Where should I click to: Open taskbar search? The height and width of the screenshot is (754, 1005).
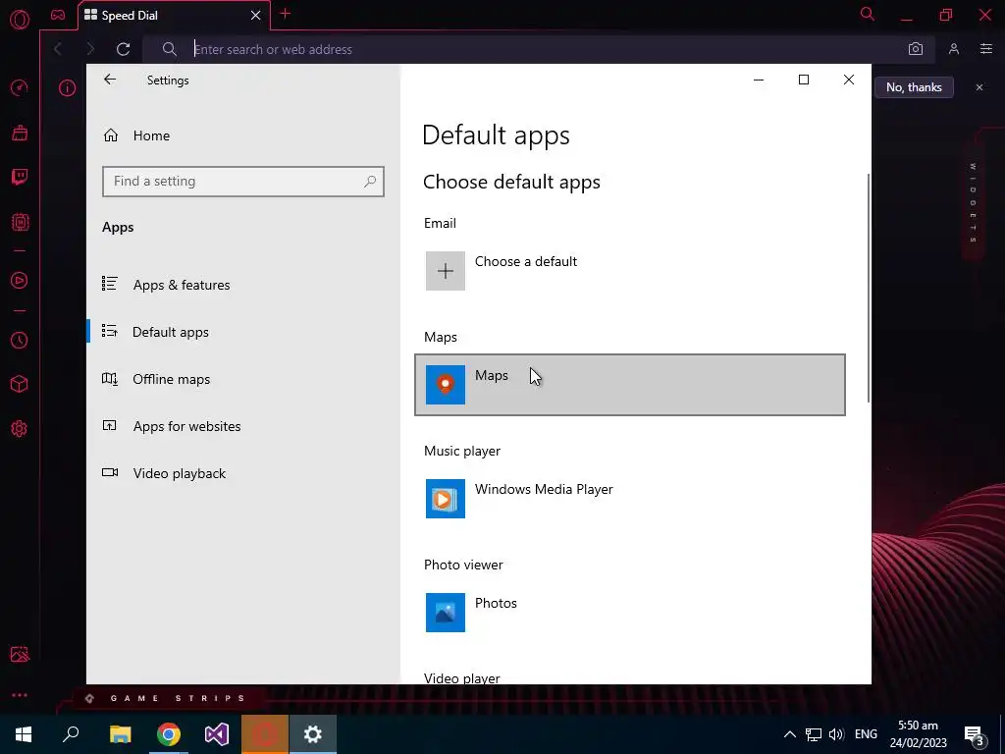(x=71, y=734)
